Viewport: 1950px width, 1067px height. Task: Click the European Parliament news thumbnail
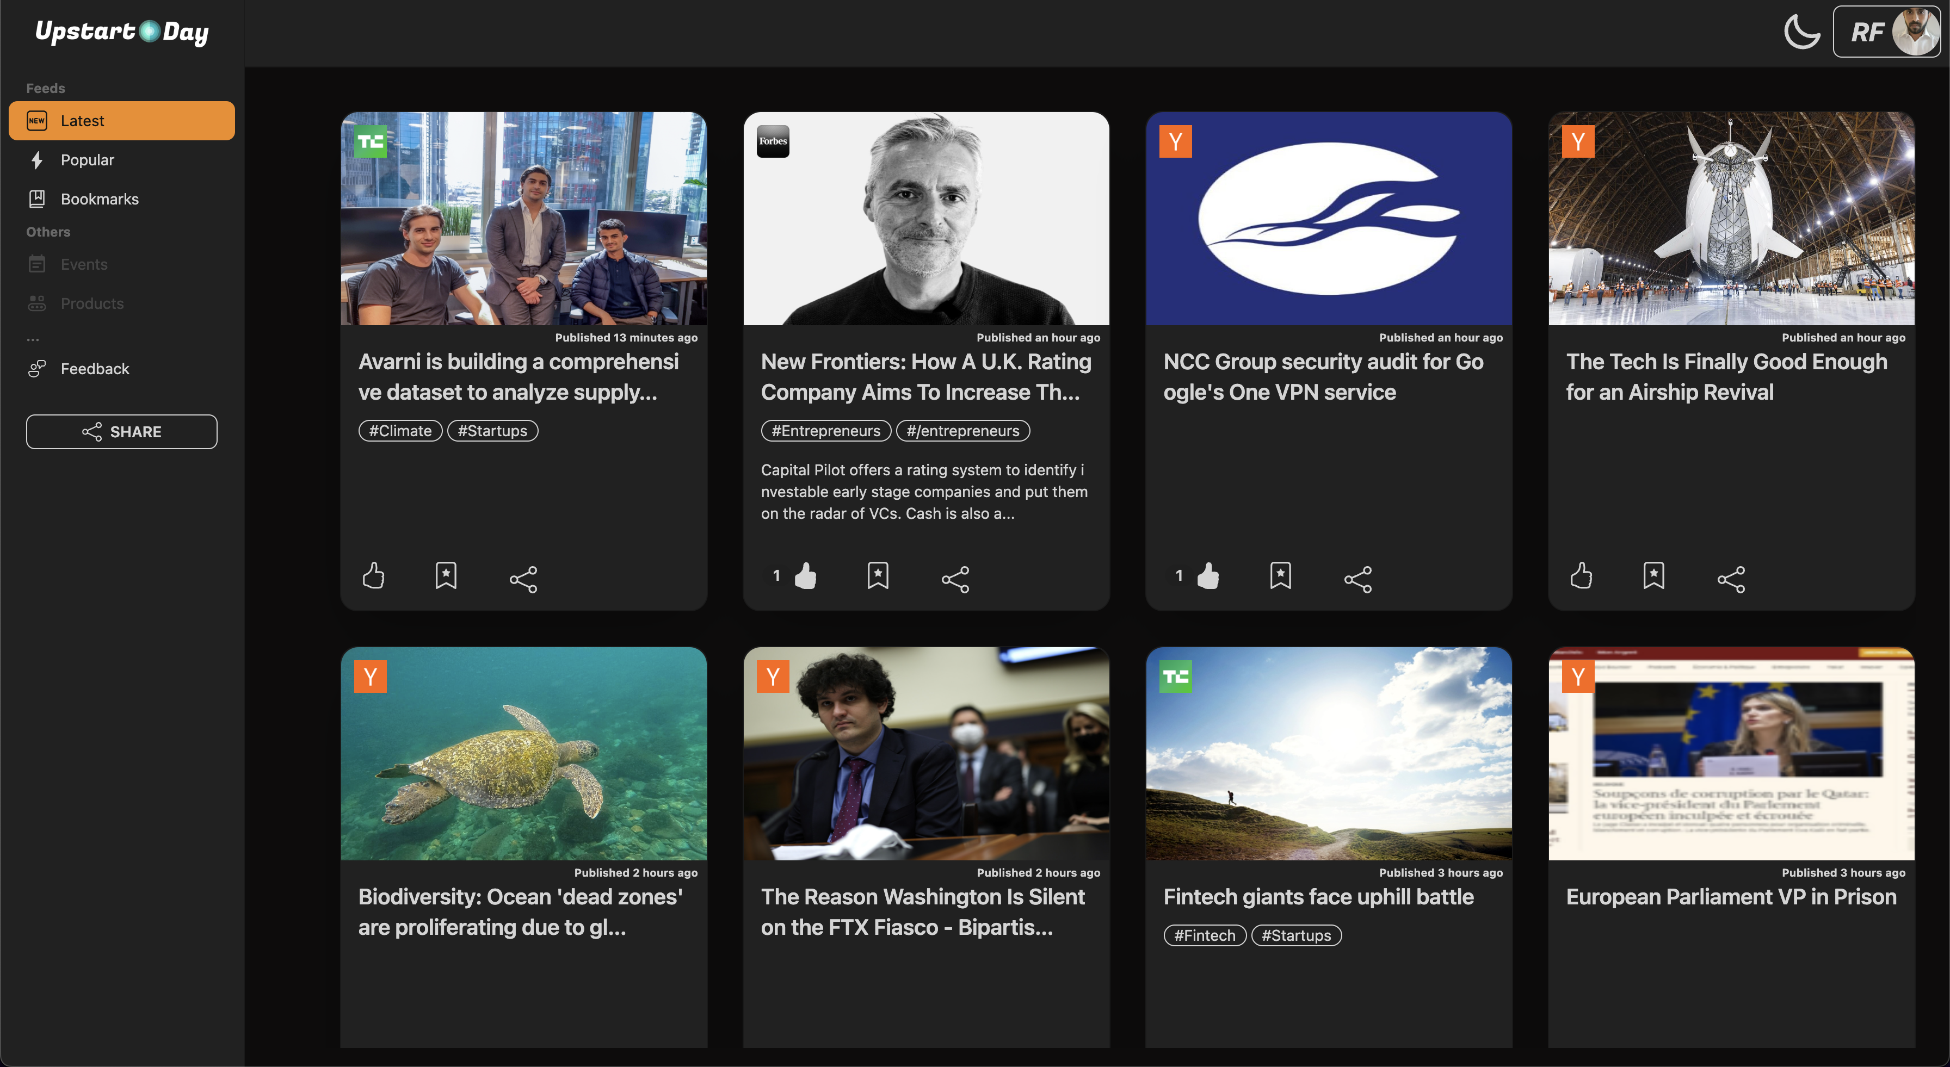click(x=1732, y=754)
